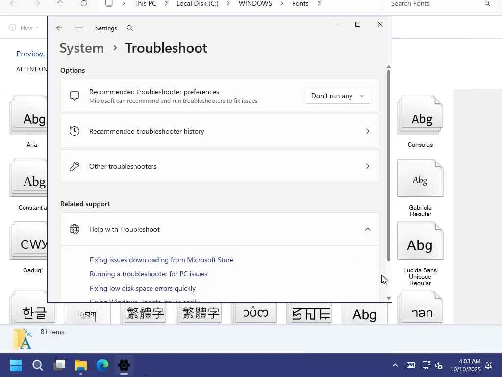Viewport: 502px width, 377px height.
Task: Click Forward arrow in File Explorer
Action: (x=37, y=3)
